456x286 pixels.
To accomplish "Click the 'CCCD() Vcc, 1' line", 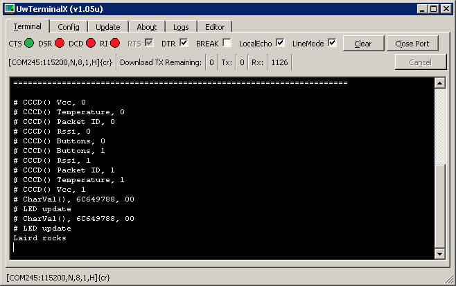I will pyautogui.click(x=49, y=190).
